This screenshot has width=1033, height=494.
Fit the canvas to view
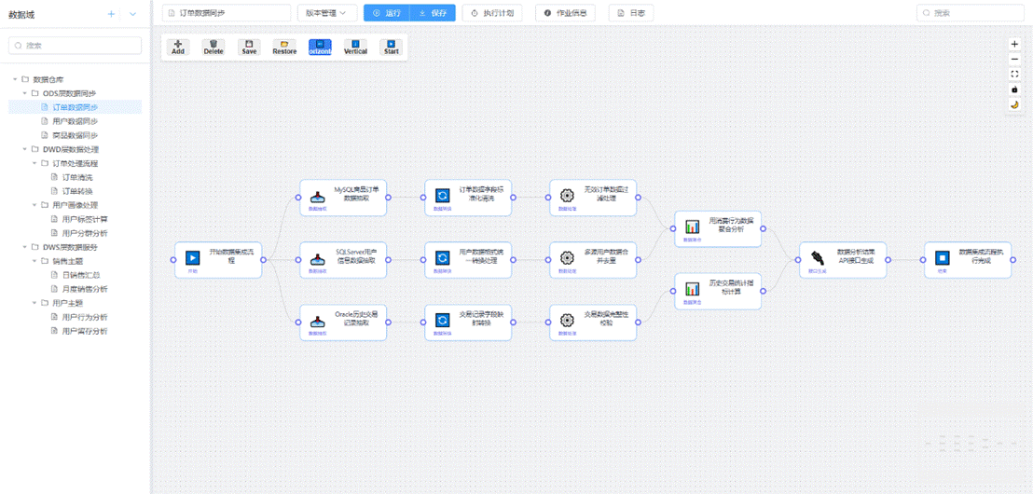pyautogui.click(x=1014, y=74)
